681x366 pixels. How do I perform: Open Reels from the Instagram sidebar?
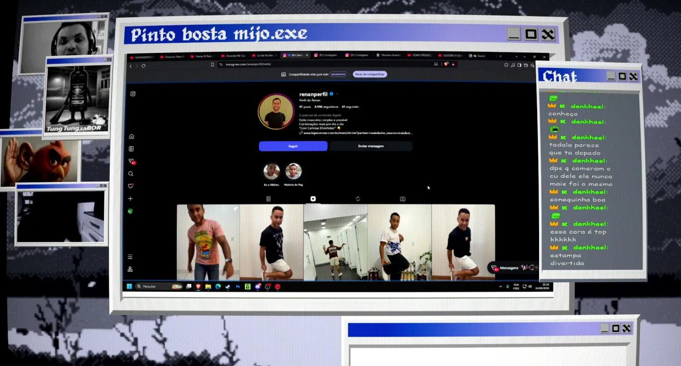click(131, 149)
